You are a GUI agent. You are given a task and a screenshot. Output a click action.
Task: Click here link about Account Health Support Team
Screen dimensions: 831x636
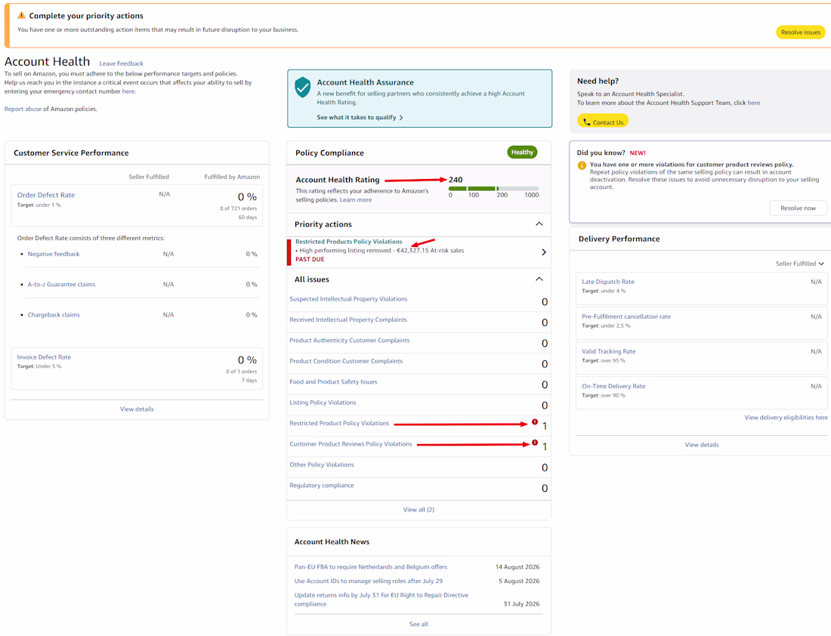tap(754, 103)
